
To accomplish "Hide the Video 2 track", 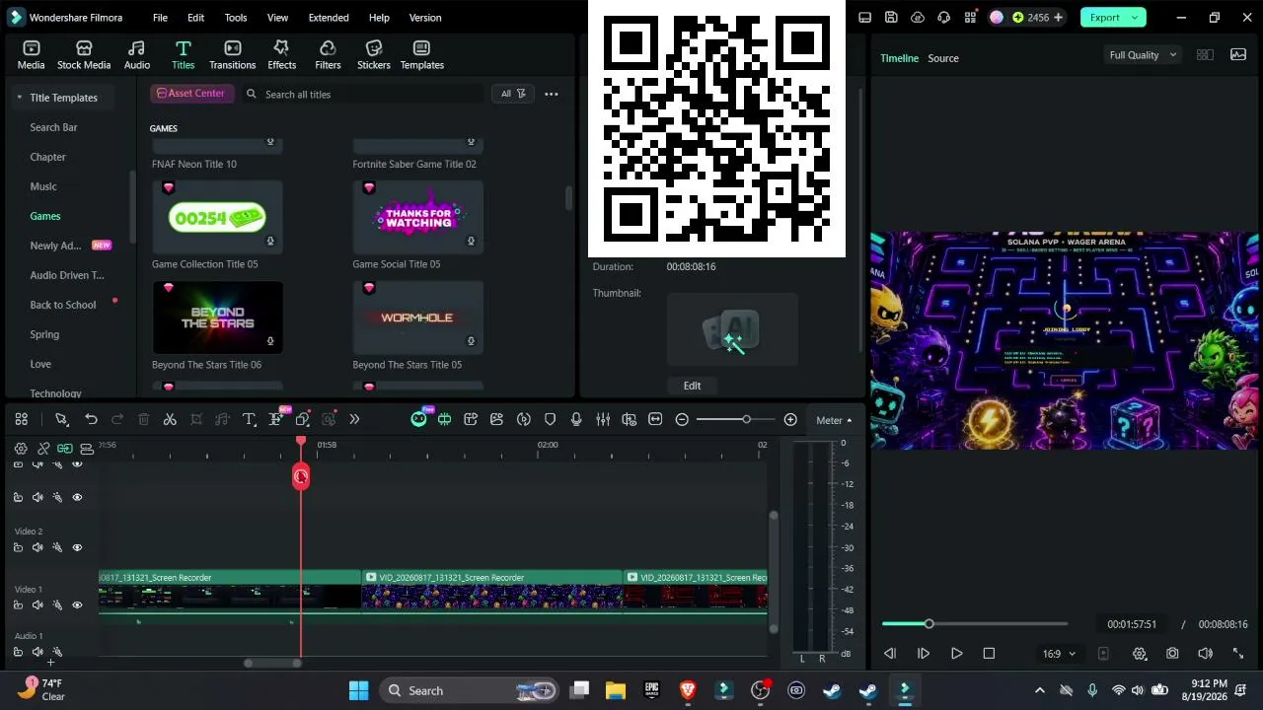I will click(x=77, y=547).
